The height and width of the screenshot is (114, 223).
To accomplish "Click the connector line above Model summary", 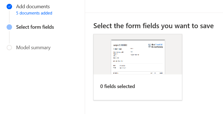I will (9, 37).
